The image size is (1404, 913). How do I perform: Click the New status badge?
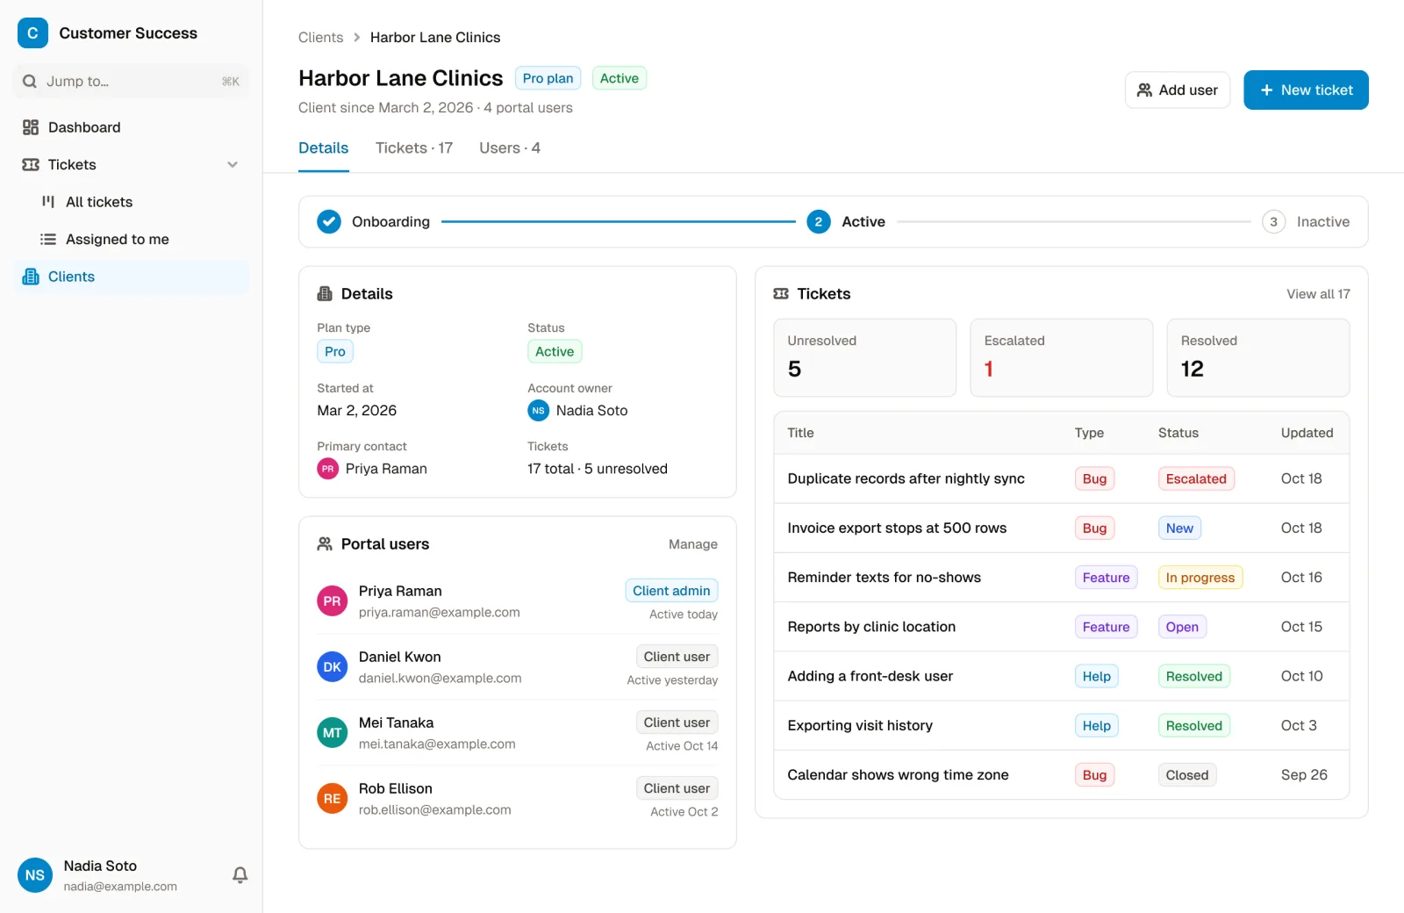click(1179, 528)
